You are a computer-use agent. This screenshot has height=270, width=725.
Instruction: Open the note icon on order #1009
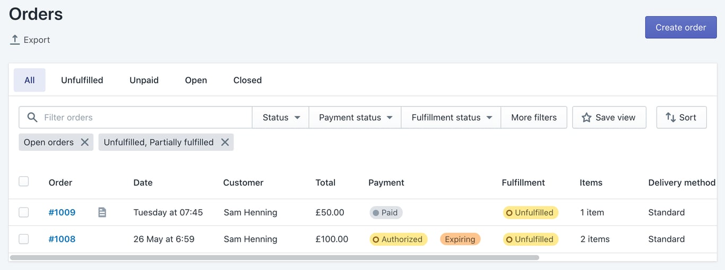click(102, 212)
